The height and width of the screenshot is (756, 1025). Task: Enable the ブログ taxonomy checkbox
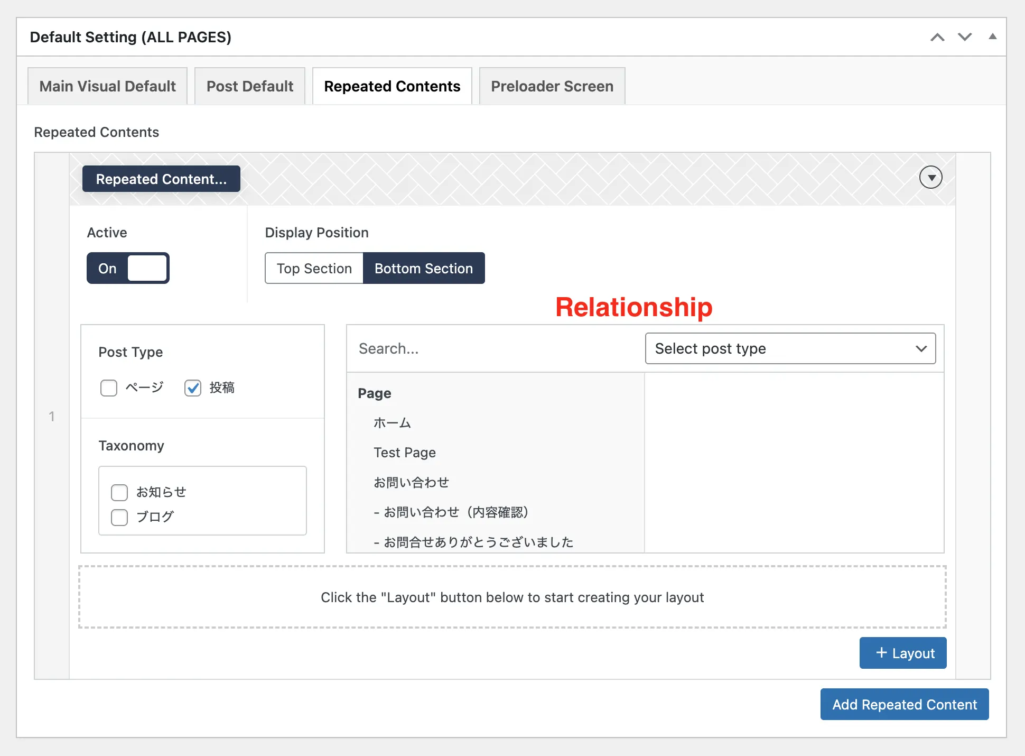pos(119,517)
